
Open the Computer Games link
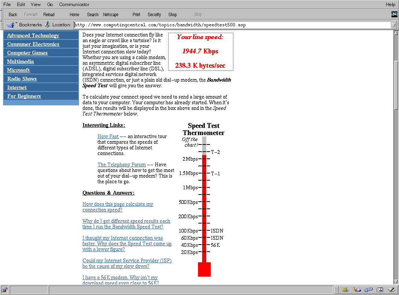(27, 53)
